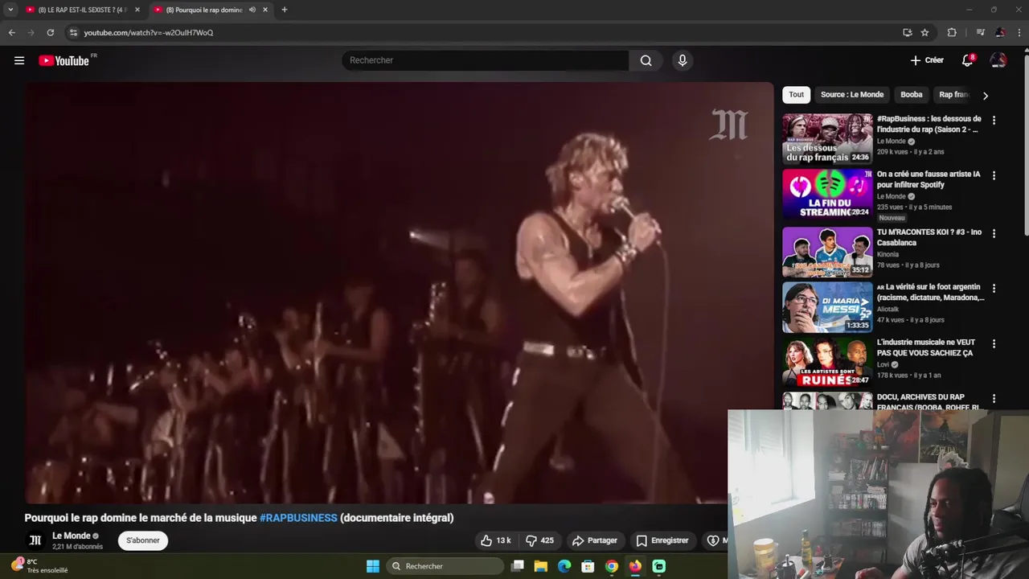Open options for TU M'RACONTES KOI video
Image resolution: width=1029 pixels, height=579 pixels.
[994, 233]
